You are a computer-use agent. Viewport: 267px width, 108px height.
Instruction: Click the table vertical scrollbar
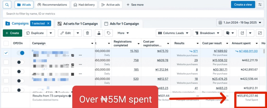(x=264, y=51)
